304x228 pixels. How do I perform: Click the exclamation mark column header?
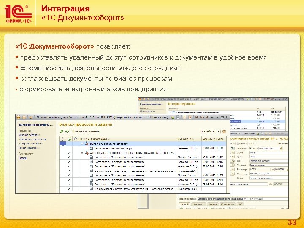point(62,139)
